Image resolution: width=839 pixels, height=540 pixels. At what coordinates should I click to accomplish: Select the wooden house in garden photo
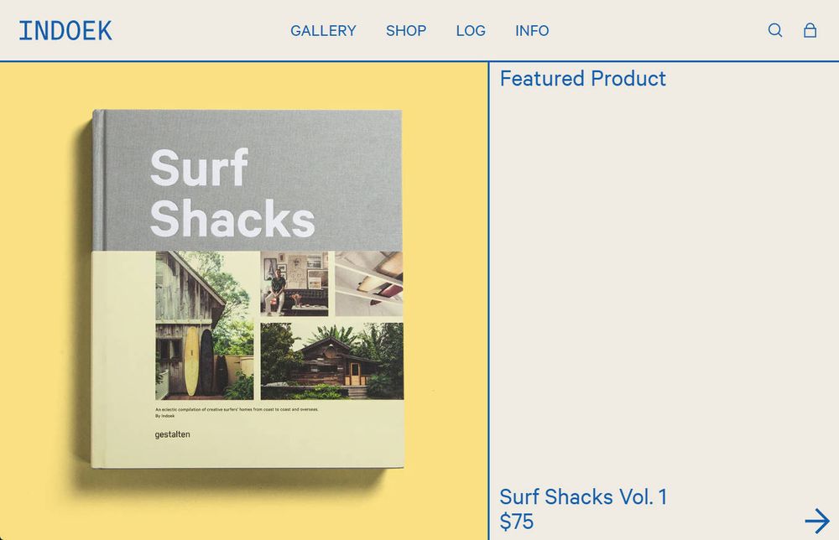tap(331, 361)
